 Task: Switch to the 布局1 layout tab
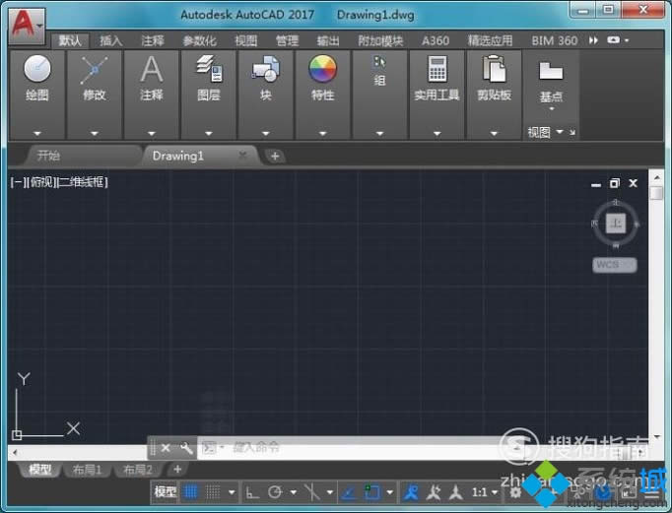click(x=88, y=470)
